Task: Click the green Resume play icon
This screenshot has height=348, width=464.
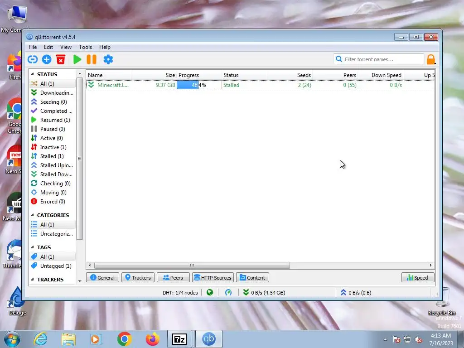Action: click(x=77, y=59)
